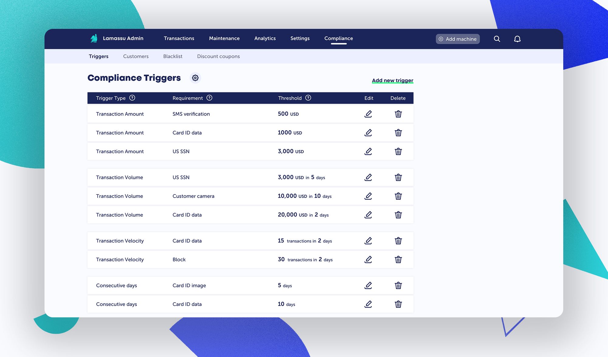Open the notifications bell
Screen dimensions: 608x357
(x=517, y=39)
